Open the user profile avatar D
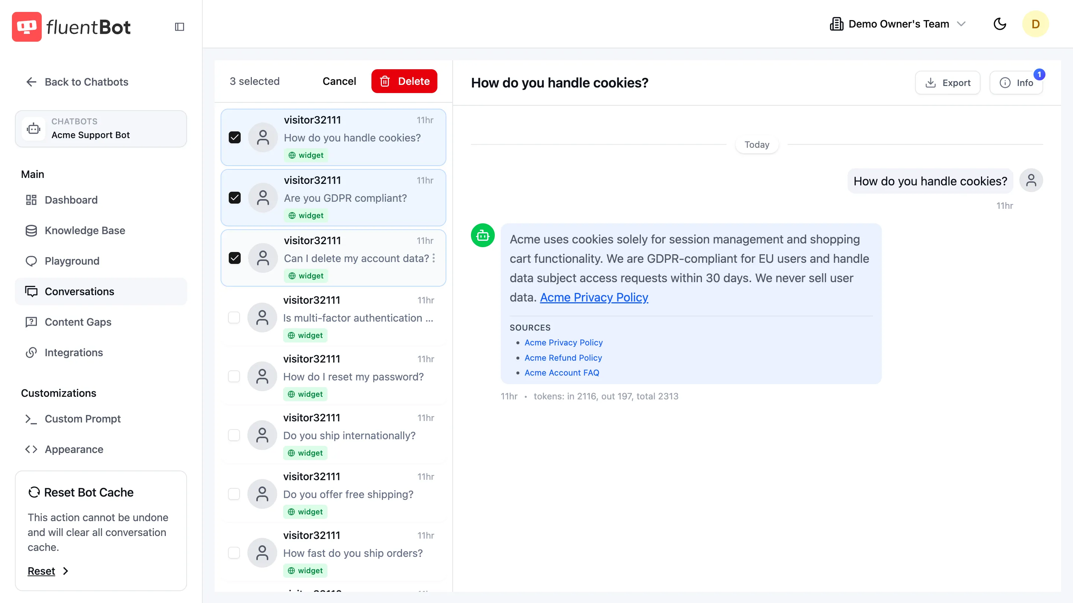This screenshot has height=603, width=1073. (1035, 24)
